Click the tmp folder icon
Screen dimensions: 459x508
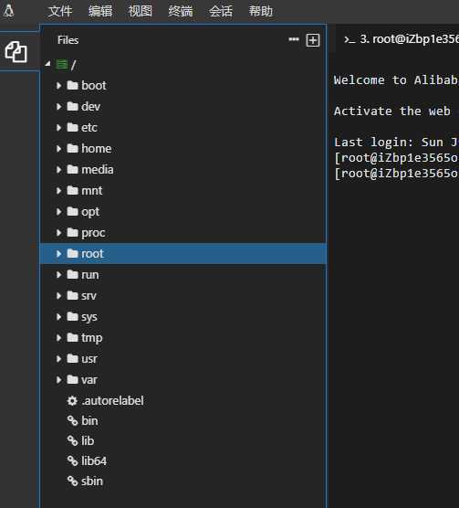pyautogui.click(x=72, y=337)
